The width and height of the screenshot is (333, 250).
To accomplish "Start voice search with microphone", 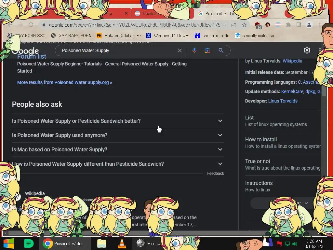I will click(194, 50).
